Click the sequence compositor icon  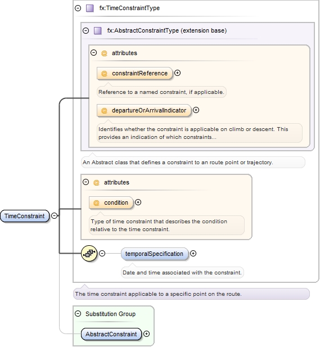(x=89, y=253)
